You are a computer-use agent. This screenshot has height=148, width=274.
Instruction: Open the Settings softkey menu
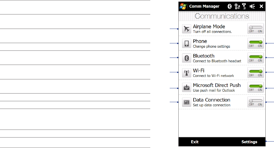[x=249, y=142]
